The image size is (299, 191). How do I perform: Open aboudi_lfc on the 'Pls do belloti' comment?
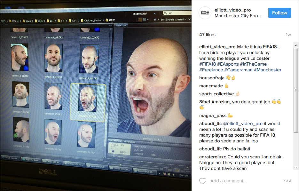pyautogui.click(x=210, y=149)
